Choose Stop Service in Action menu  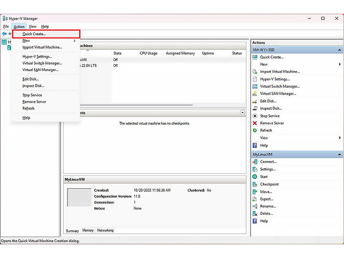point(46,95)
